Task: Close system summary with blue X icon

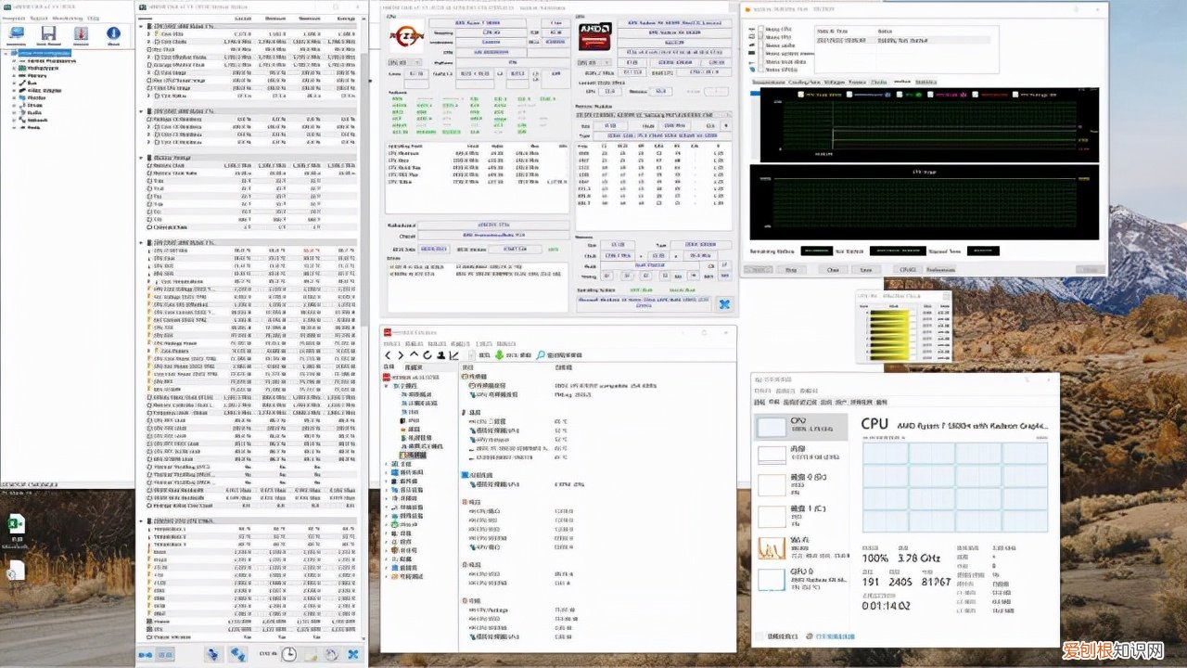Action: 723,303
